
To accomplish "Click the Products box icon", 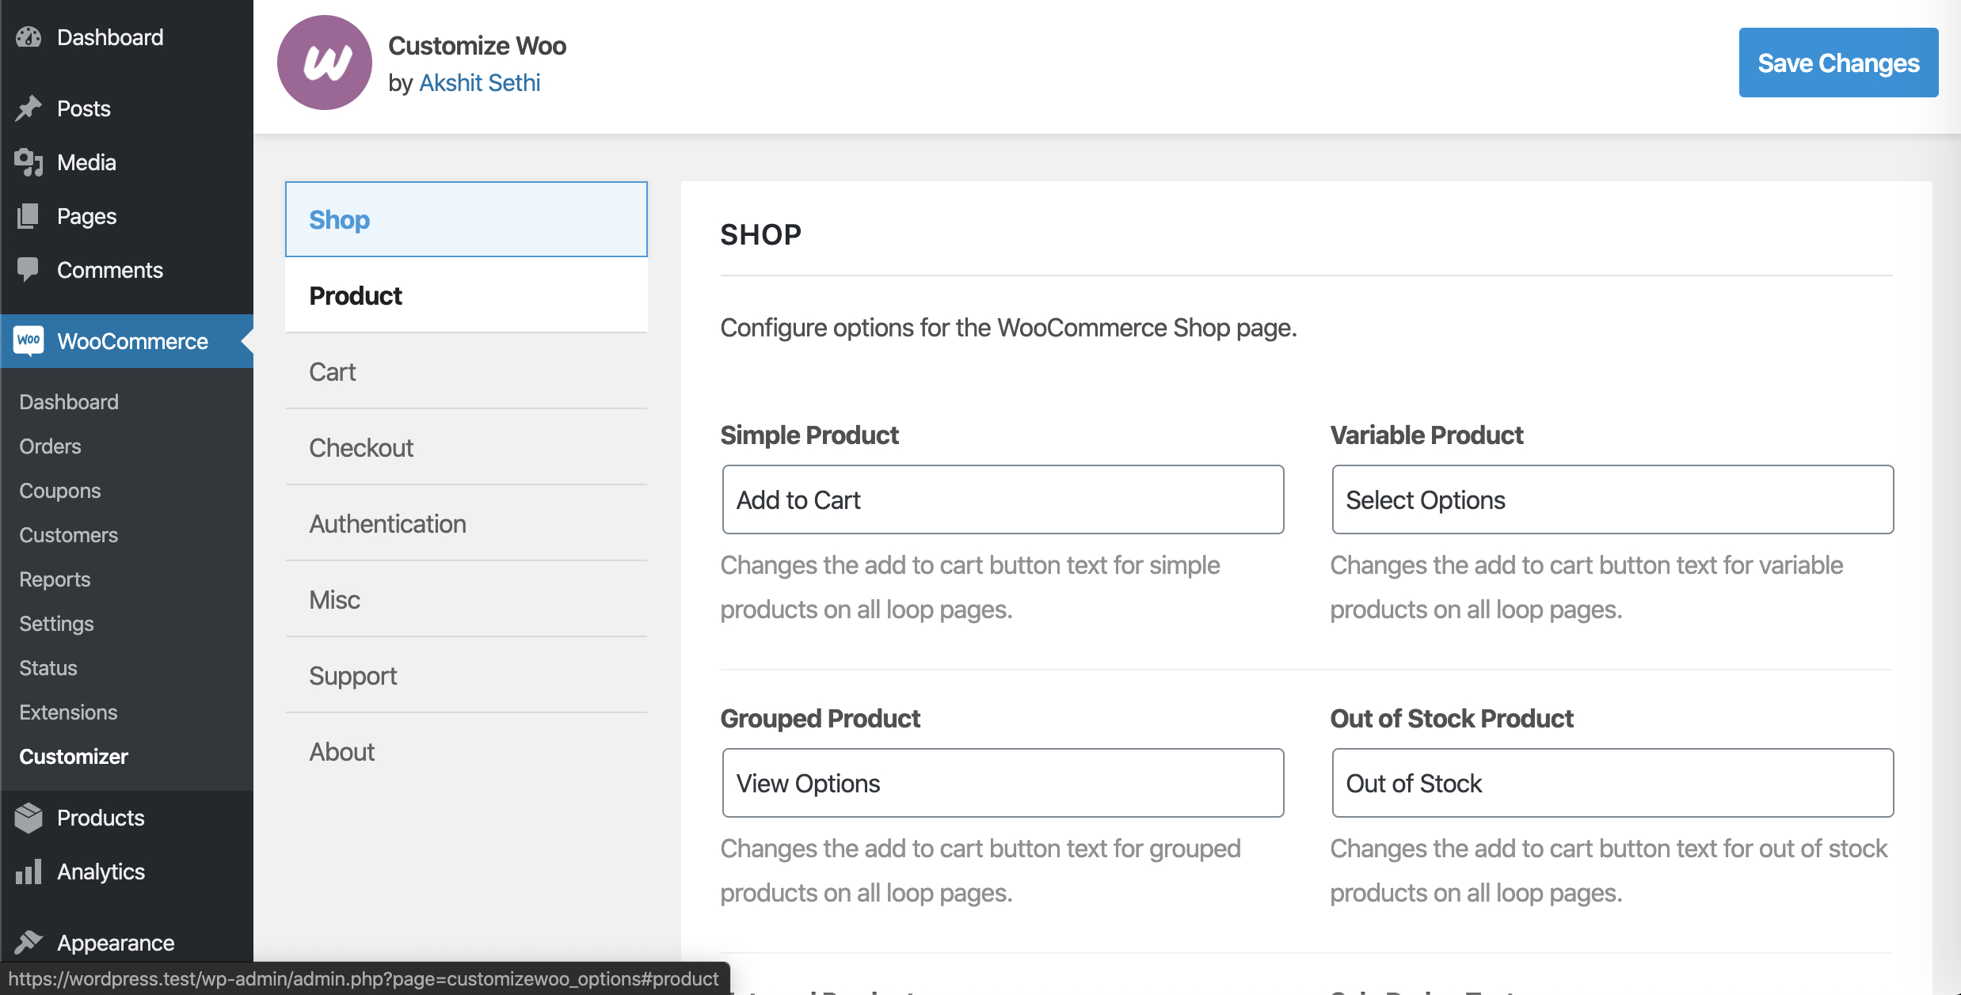I will [29, 818].
